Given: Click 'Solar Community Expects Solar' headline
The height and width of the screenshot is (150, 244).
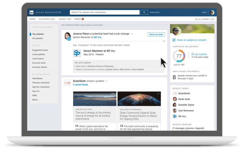Looking at the screenshot, I should point(138,116).
